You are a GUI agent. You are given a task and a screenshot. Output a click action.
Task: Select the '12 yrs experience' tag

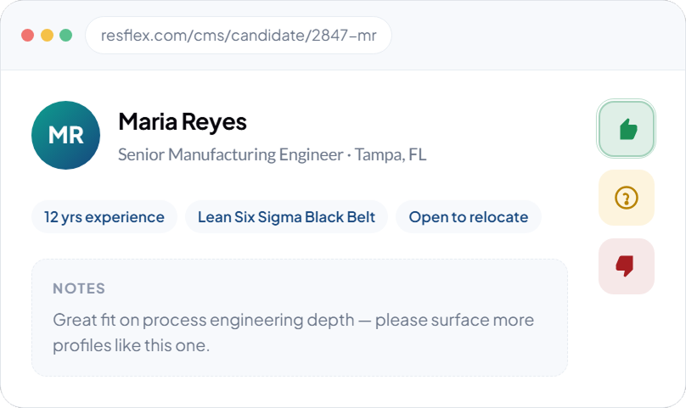(x=104, y=217)
